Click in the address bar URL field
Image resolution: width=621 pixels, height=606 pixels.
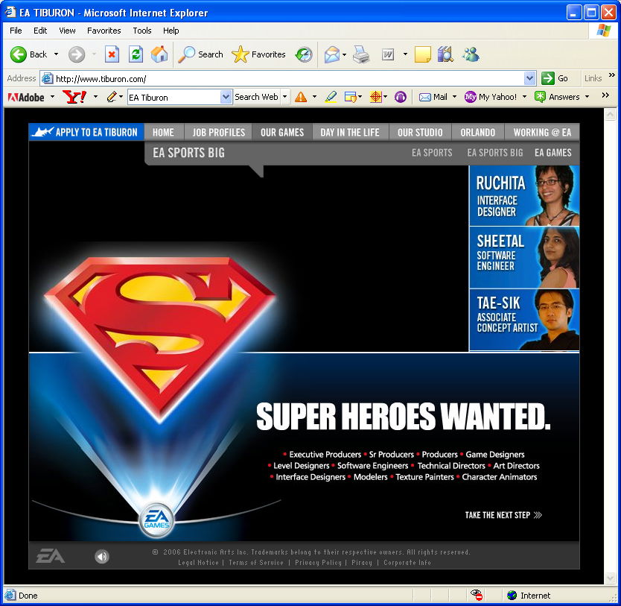click(x=283, y=78)
